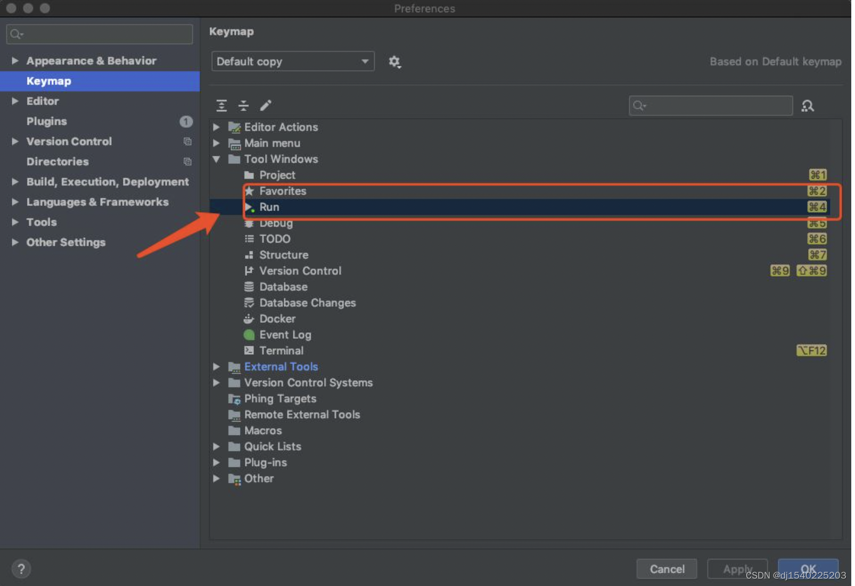Click the Expand All toolbar icon

(x=221, y=106)
